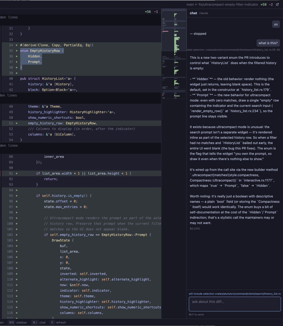Click 'return;' on line 92
The image size is (283, 326).
coord(51,179)
